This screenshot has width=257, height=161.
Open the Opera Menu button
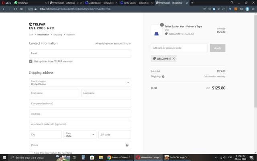point(6,3)
